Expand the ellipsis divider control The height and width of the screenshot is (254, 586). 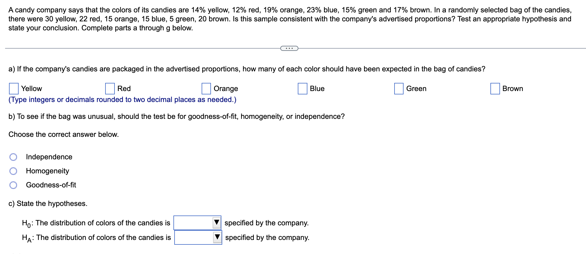pyautogui.click(x=289, y=48)
